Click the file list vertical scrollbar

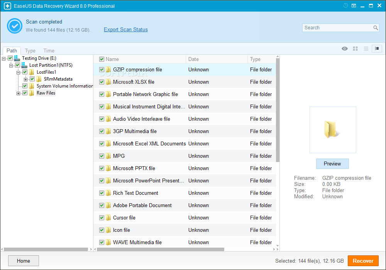coord(278,110)
